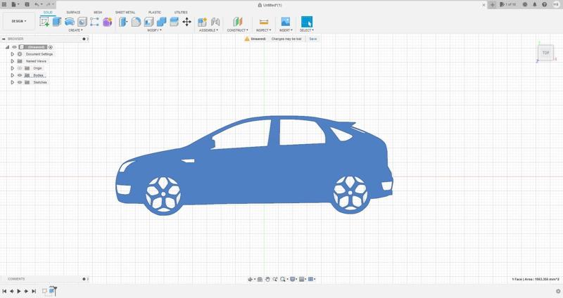Open the MODIFY dropdown menu
The image size is (563, 298).
(x=154, y=30)
